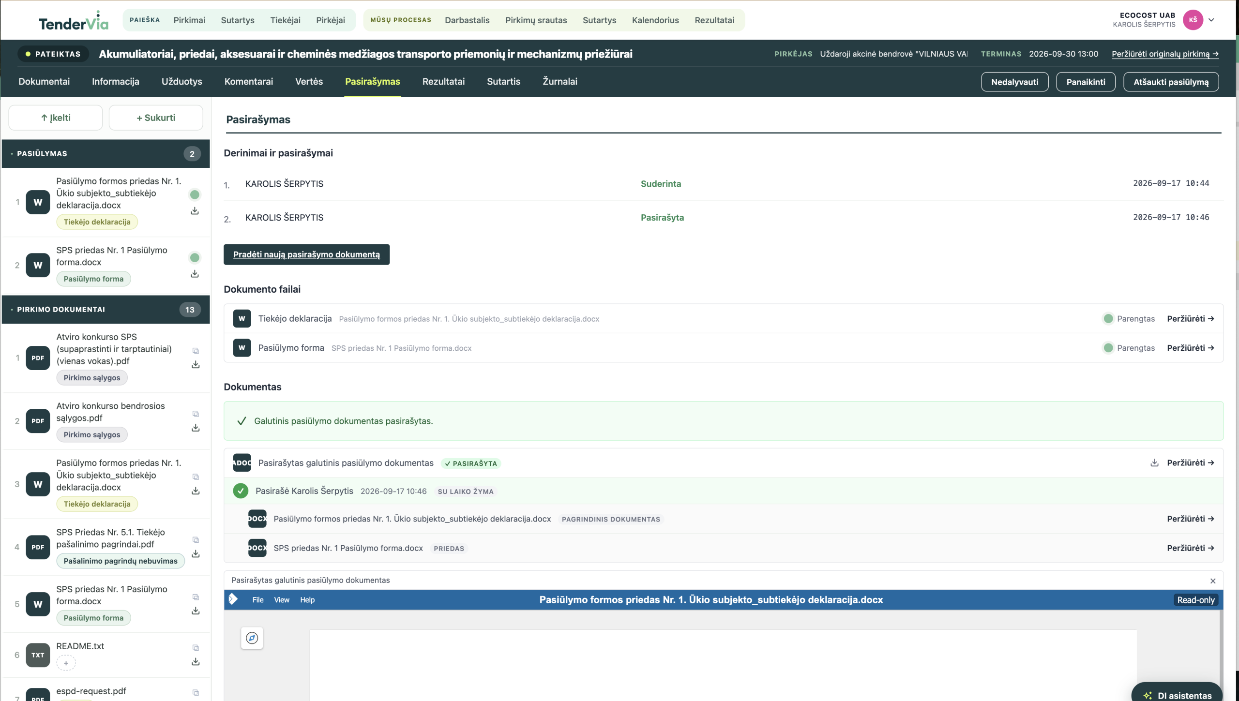The width and height of the screenshot is (1239, 701).
Task: Download SPS Priedas Nr. 5.1 pdf
Action: pyautogui.click(x=196, y=553)
